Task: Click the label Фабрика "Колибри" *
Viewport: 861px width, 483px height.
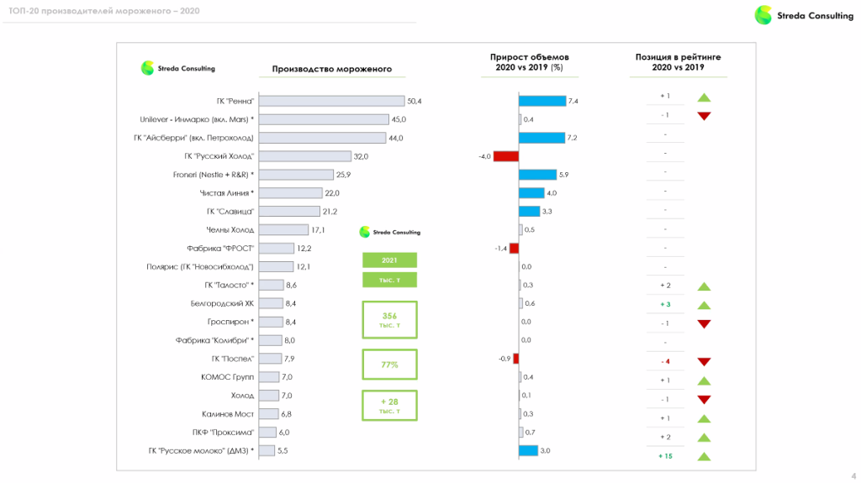Action: coord(214,340)
